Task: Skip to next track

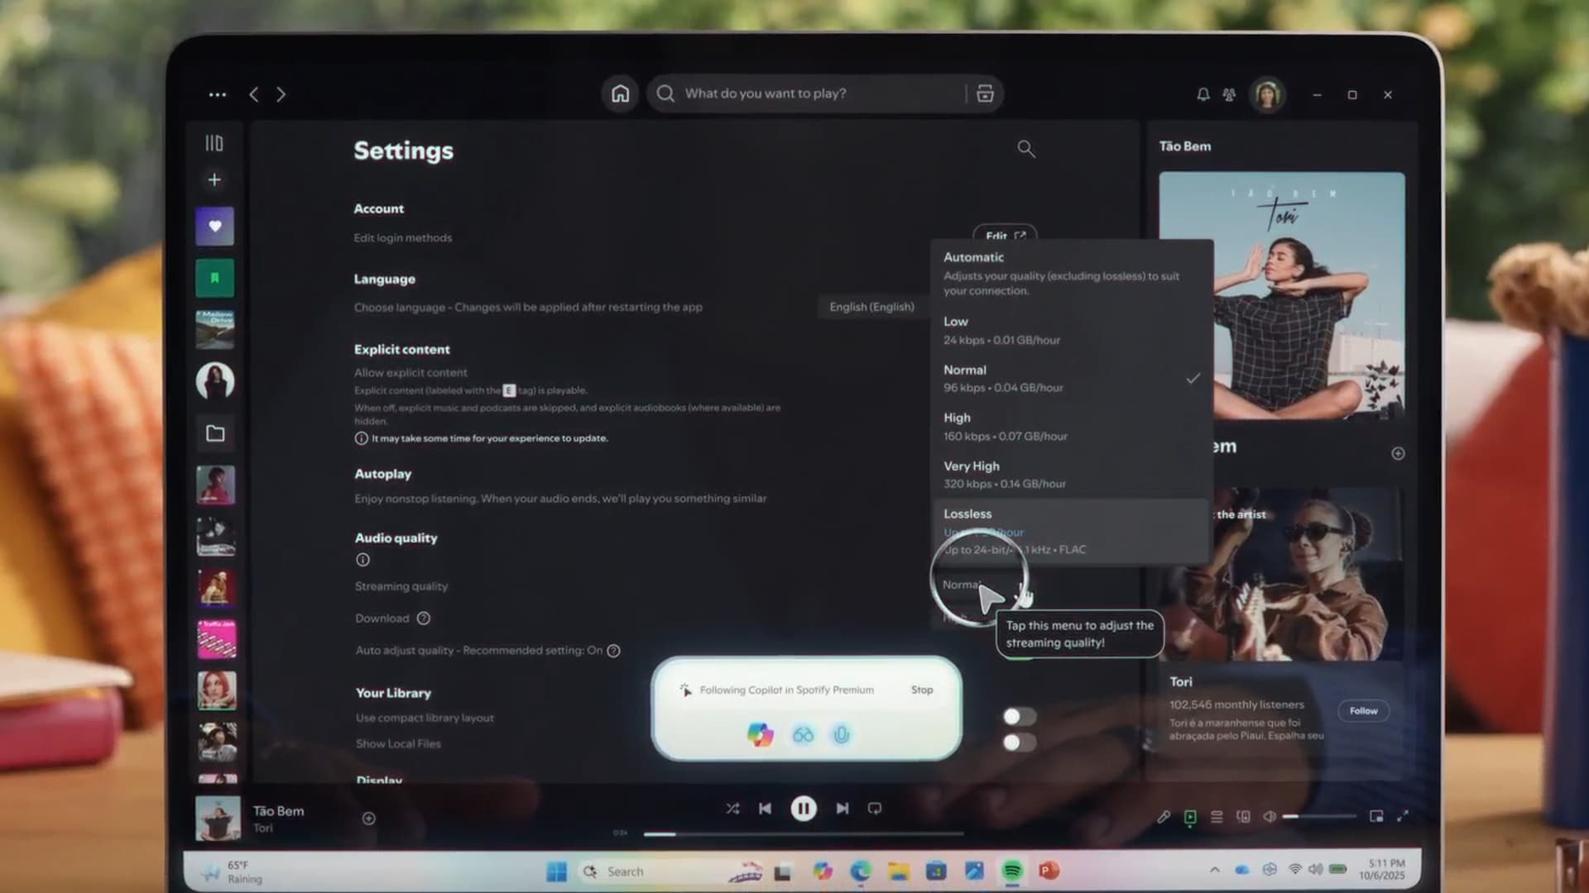Action: coord(842,809)
